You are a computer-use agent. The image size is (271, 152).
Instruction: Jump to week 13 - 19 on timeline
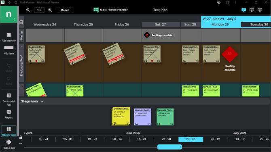[240, 139]
